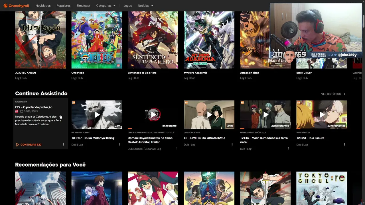365x205 pixels.
Task: Open more options for LIMITES DO ORGANISMO
Action: click(232, 145)
